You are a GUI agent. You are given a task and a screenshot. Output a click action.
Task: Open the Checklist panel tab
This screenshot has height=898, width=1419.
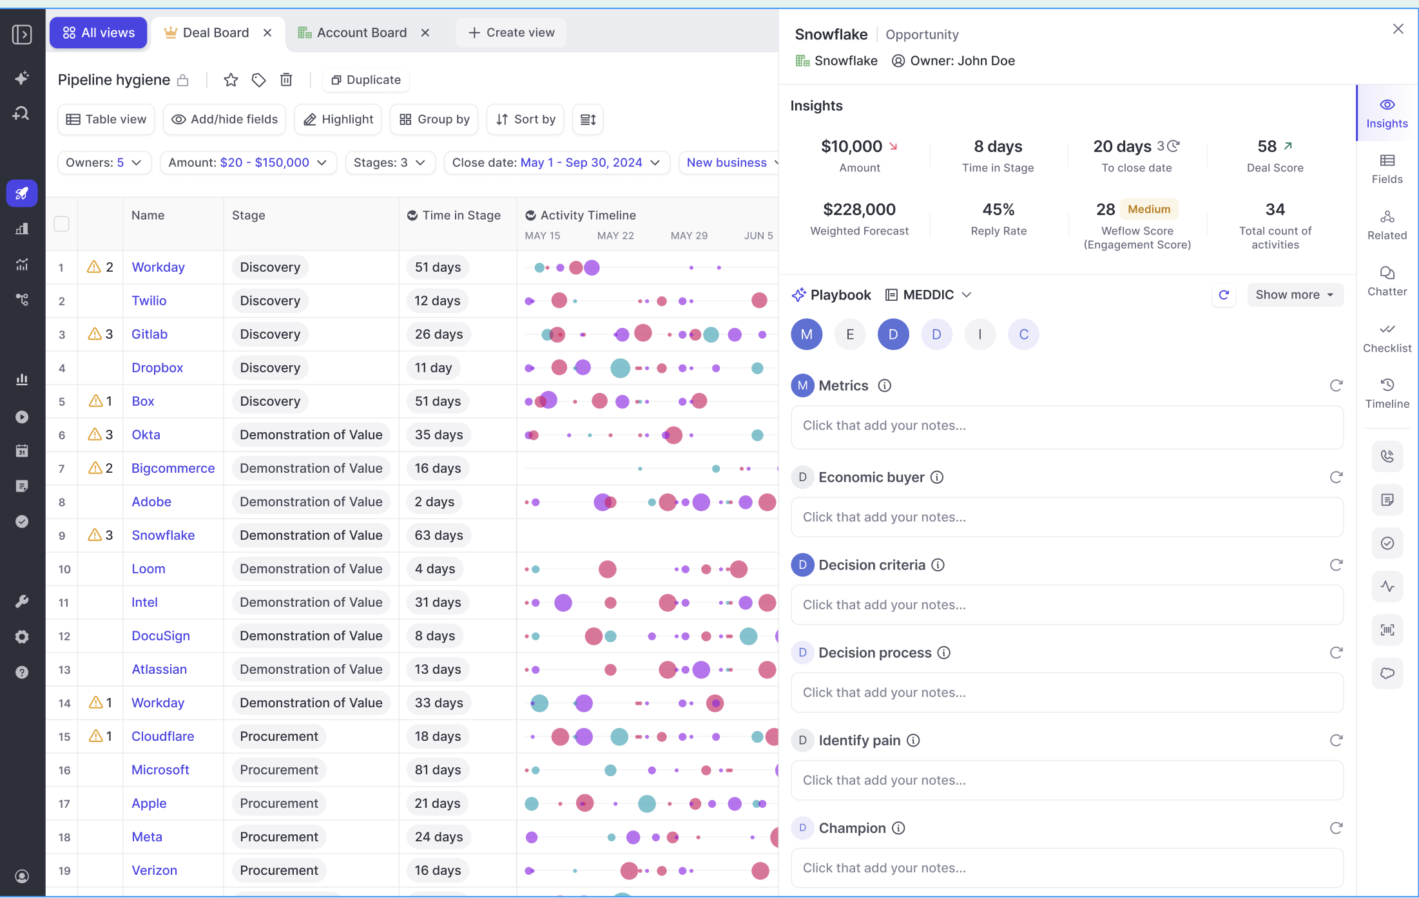(x=1387, y=338)
